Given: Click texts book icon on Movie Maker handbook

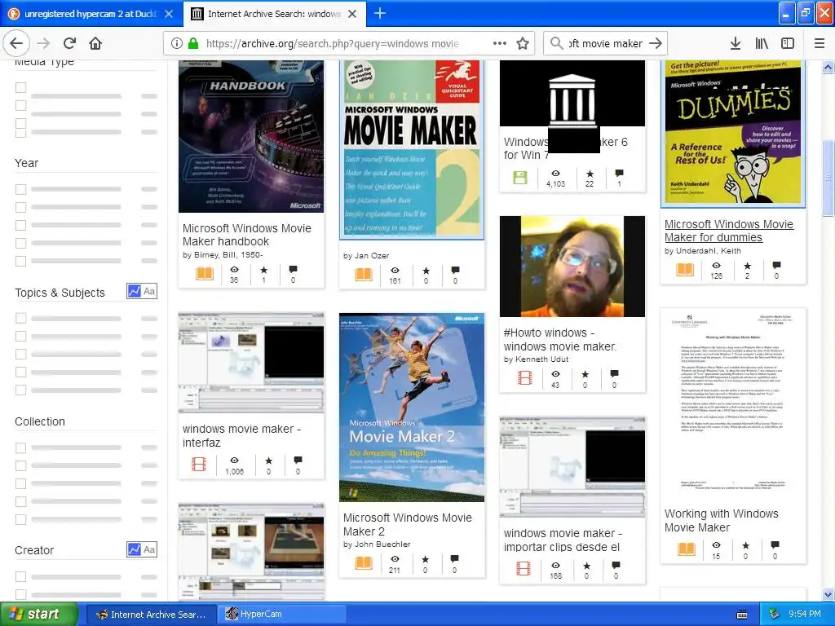Looking at the screenshot, I should pyautogui.click(x=205, y=274).
